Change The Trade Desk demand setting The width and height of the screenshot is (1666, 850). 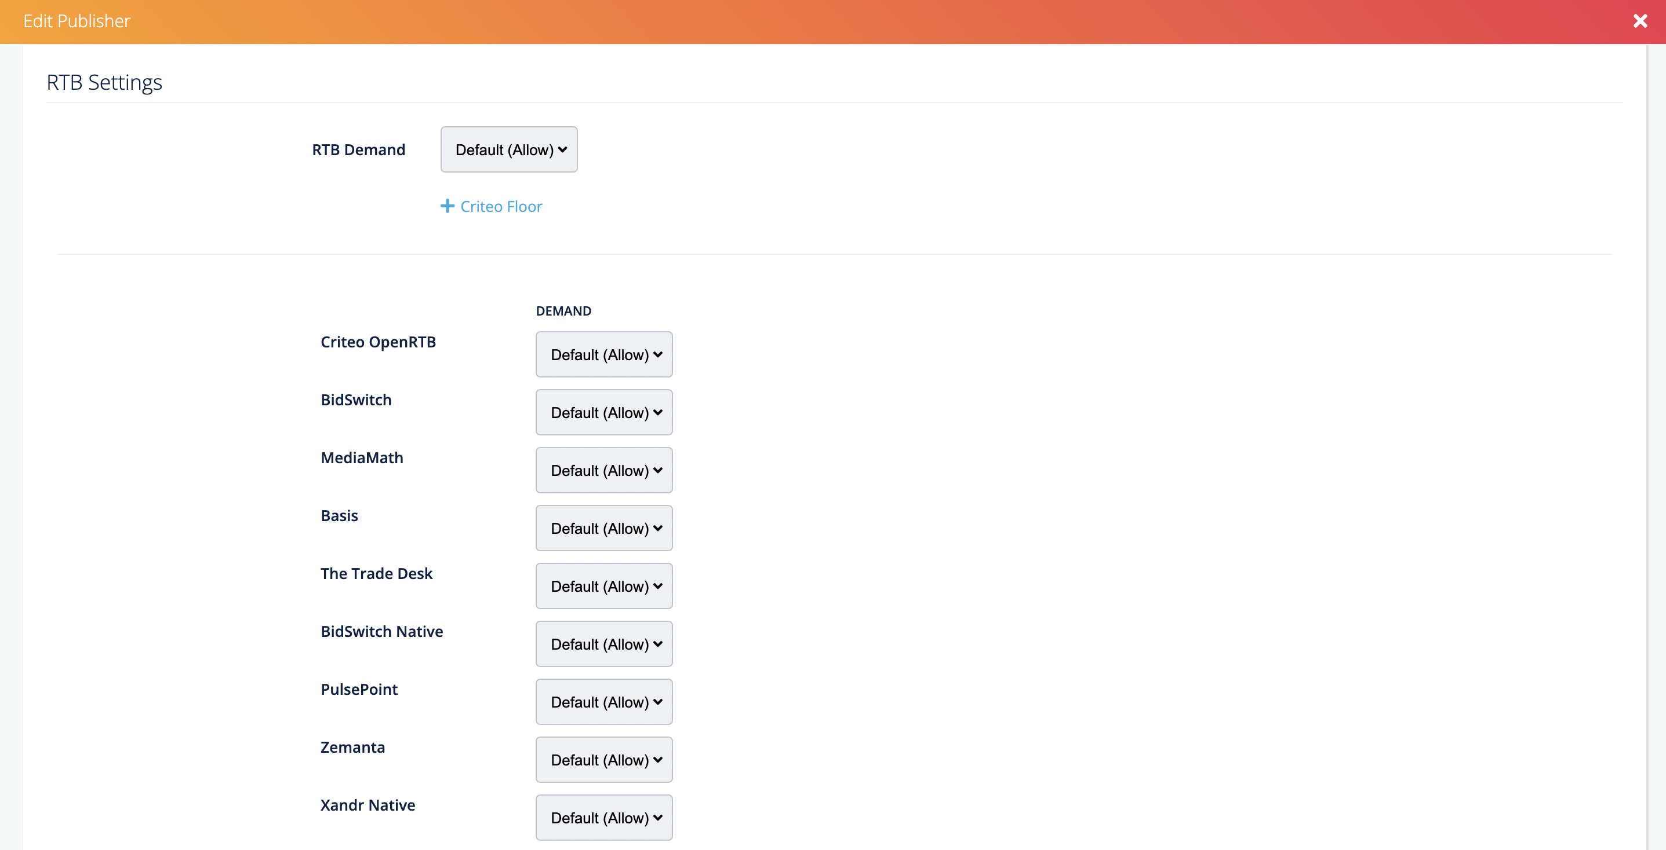point(604,586)
